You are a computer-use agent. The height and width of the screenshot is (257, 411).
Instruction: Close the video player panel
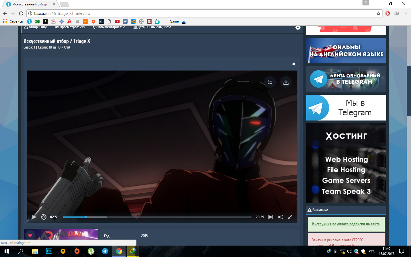(294, 64)
